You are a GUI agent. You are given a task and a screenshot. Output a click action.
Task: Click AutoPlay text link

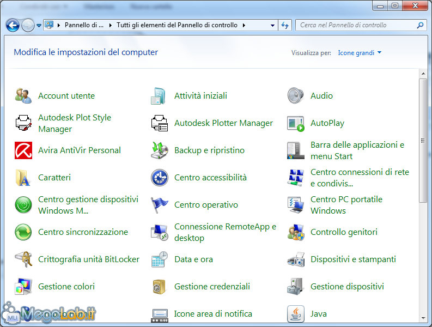[327, 123]
